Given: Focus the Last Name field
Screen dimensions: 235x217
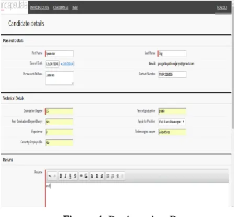Looking at the screenshot, I should (172, 53).
